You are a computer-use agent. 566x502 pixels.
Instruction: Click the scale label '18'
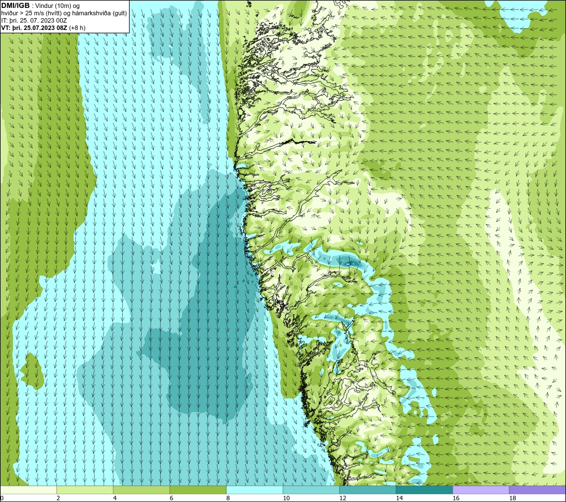(x=513, y=499)
